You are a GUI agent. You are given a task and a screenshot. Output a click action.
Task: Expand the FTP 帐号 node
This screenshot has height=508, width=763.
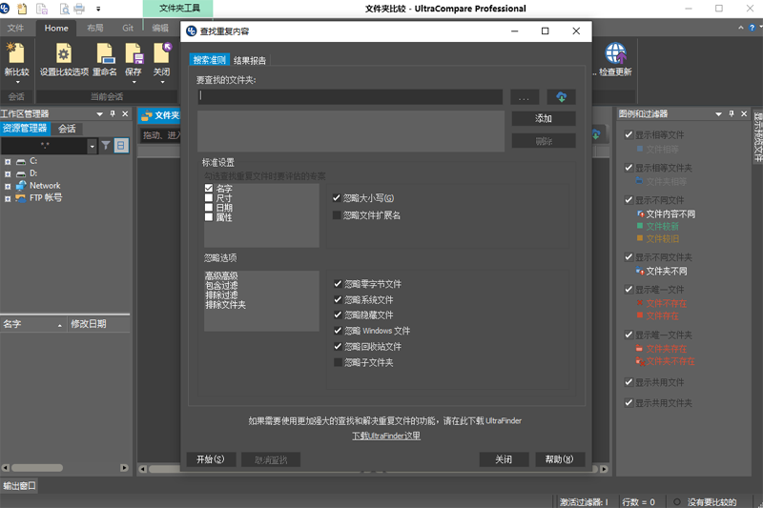pyautogui.click(x=8, y=198)
